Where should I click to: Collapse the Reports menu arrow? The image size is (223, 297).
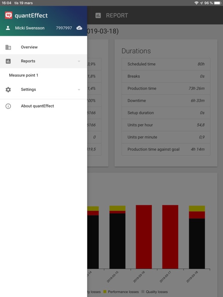[x=79, y=61]
